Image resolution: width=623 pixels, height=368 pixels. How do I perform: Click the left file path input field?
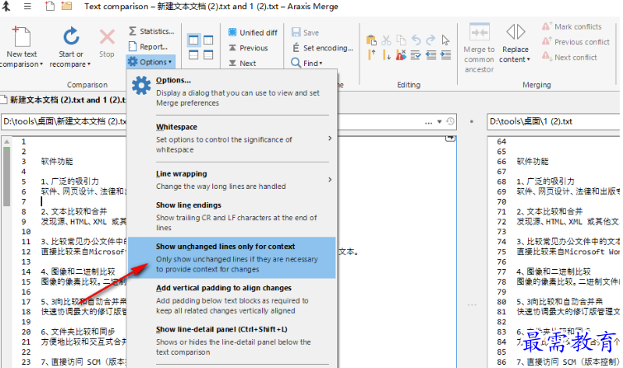click(229, 122)
